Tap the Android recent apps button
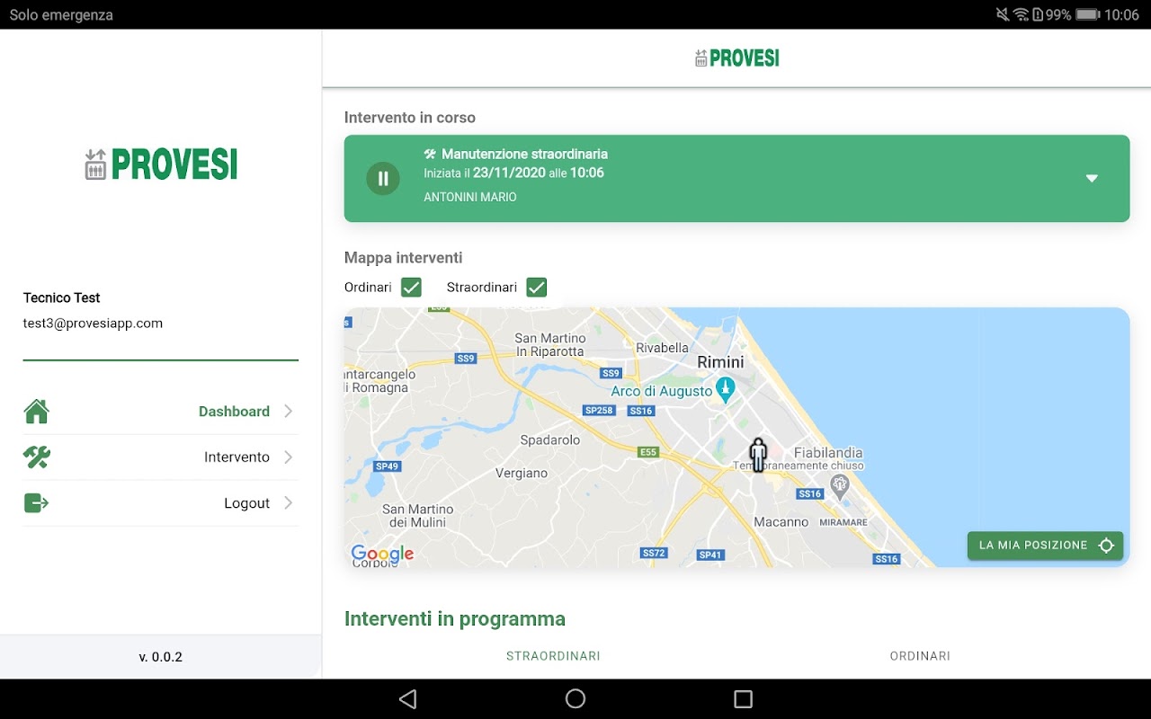Viewport: 1151px width, 719px height. pos(743,699)
